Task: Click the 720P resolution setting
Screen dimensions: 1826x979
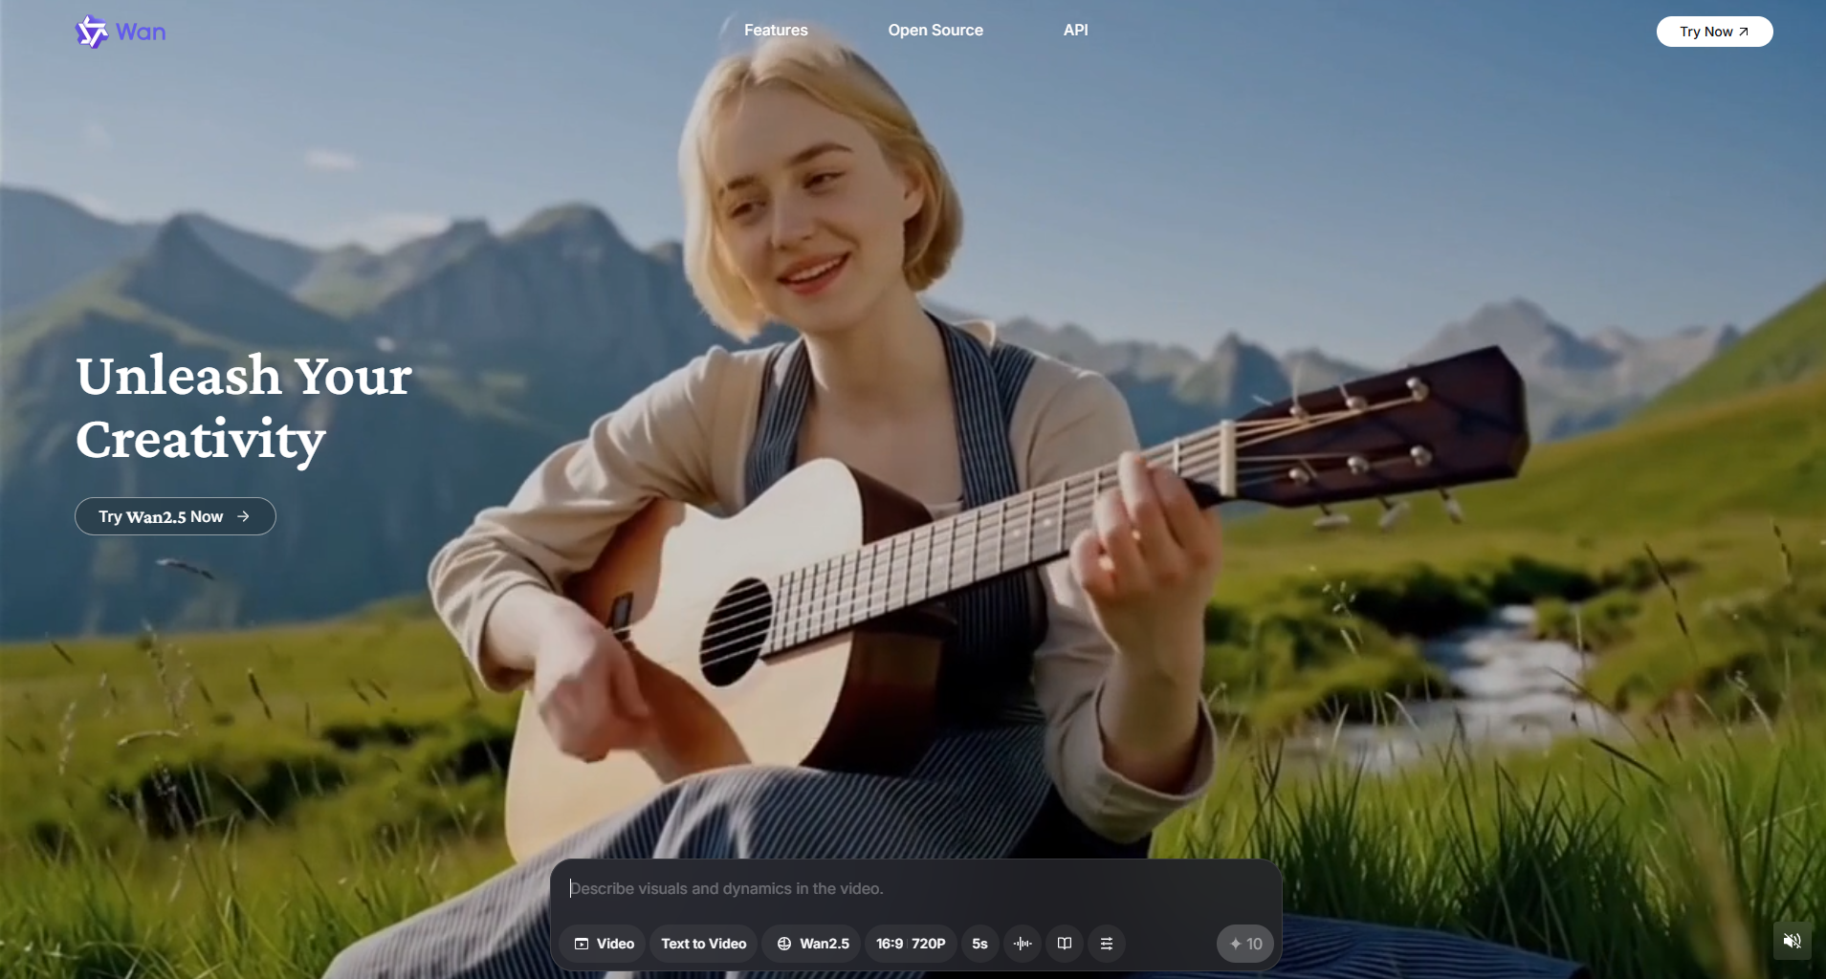Action: [929, 944]
